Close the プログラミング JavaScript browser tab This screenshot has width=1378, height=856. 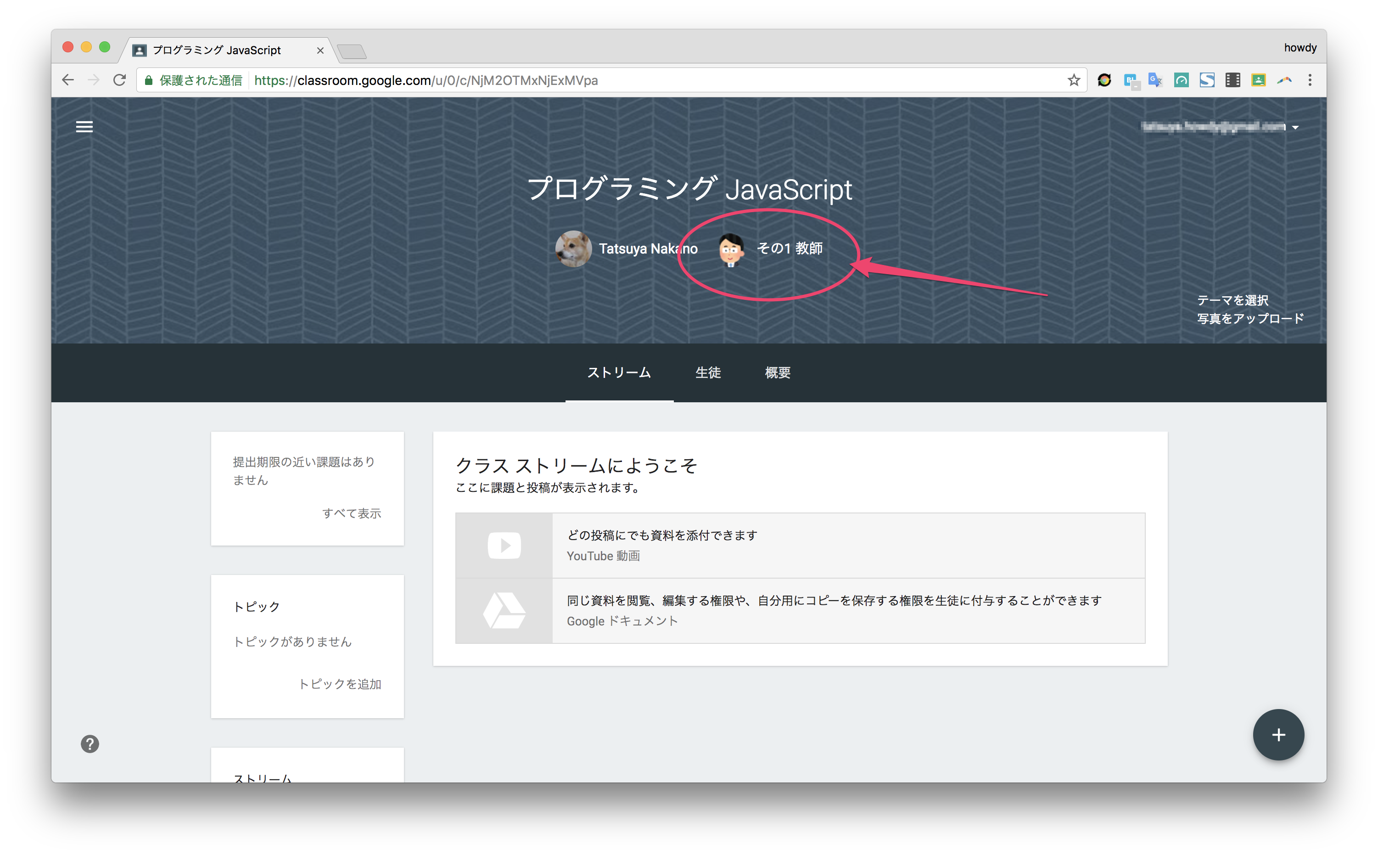(320, 51)
